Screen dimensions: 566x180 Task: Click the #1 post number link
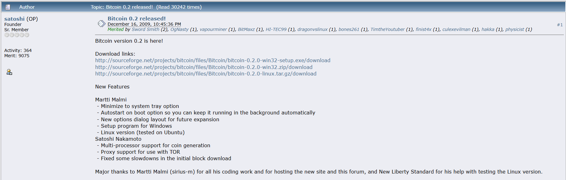pyautogui.click(x=560, y=25)
